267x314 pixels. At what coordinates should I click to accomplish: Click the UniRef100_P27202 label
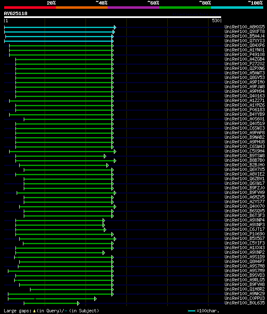click(x=244, y=64)
